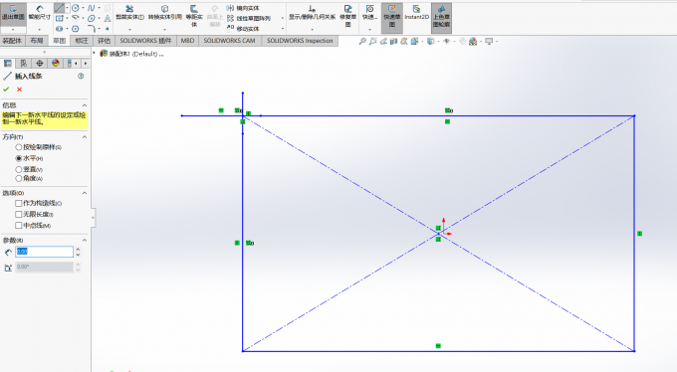Click the 等距实体 offset entities icon
This screenshot has height=372, width=677.
[x=194, y=16]
